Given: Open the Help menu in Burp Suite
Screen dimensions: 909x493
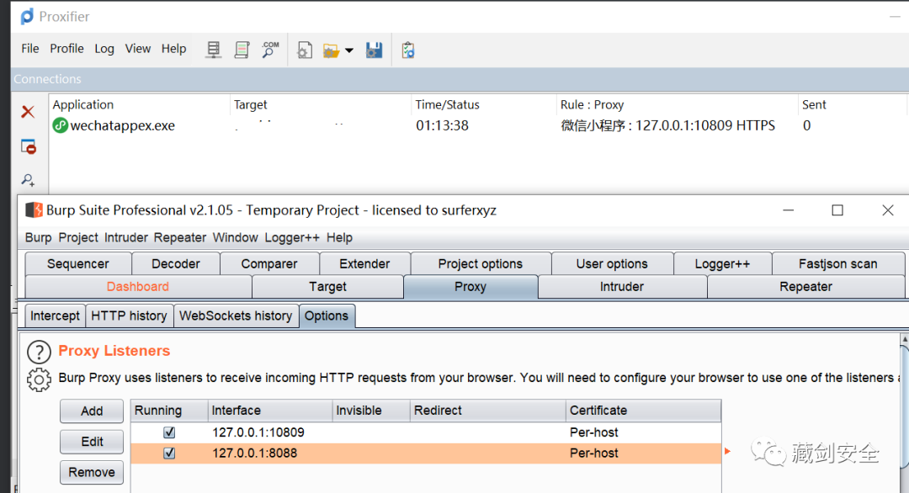Looking at the screenshot, I should point(339,237).
